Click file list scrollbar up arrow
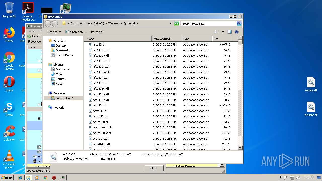The image size is (322, 181). pos(240,38)
